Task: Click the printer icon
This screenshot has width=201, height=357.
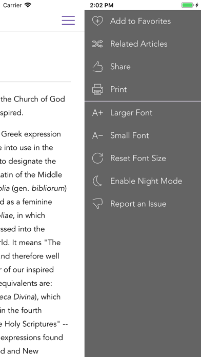Action: [x=97, y=89]
